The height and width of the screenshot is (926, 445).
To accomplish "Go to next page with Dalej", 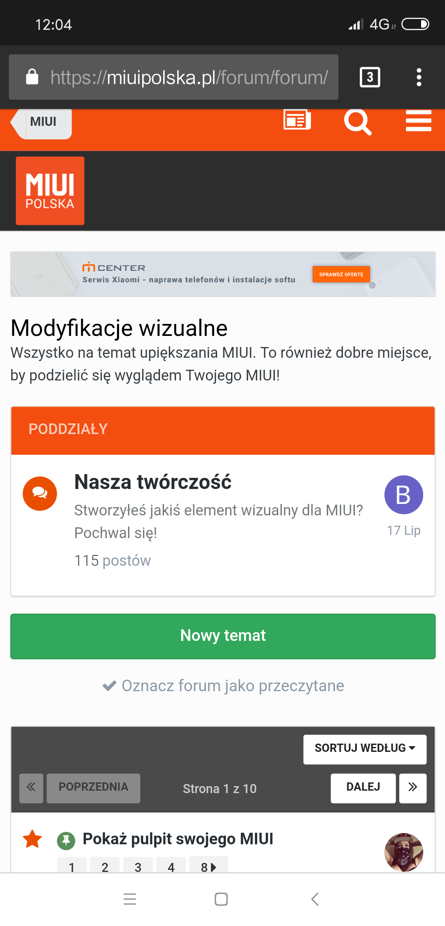I will click(363, 788).
